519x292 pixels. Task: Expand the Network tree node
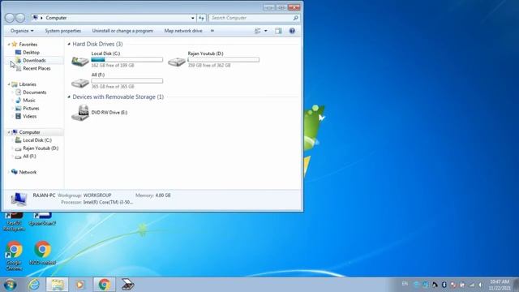click(9, 172)
